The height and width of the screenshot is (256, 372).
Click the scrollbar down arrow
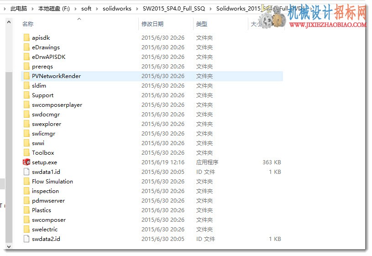[9, 247]
